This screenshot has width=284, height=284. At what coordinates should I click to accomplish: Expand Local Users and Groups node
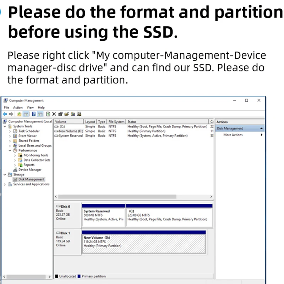click(10, 146)
